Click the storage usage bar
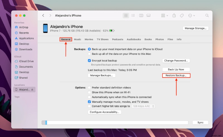This screenshot has height=137, width=223. [115, 123]
